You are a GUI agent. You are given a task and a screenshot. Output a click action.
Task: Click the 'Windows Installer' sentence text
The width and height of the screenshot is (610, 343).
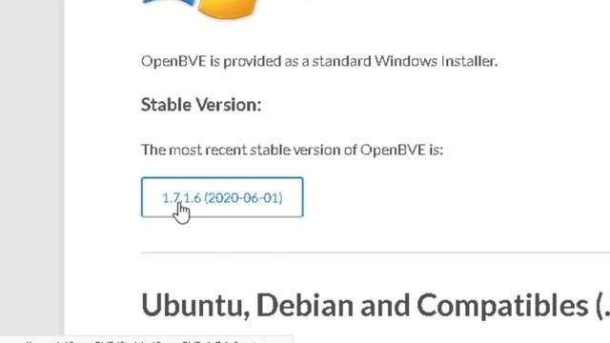319,61
